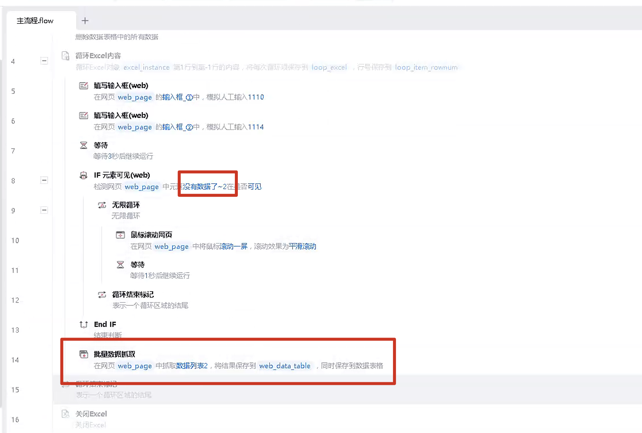
Task: Open the 数据列表2 element link
Action: (x=192, y=366)
